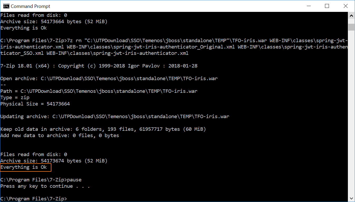
Task: Click the Command Prompt title bar text
Action: point(30,6)
